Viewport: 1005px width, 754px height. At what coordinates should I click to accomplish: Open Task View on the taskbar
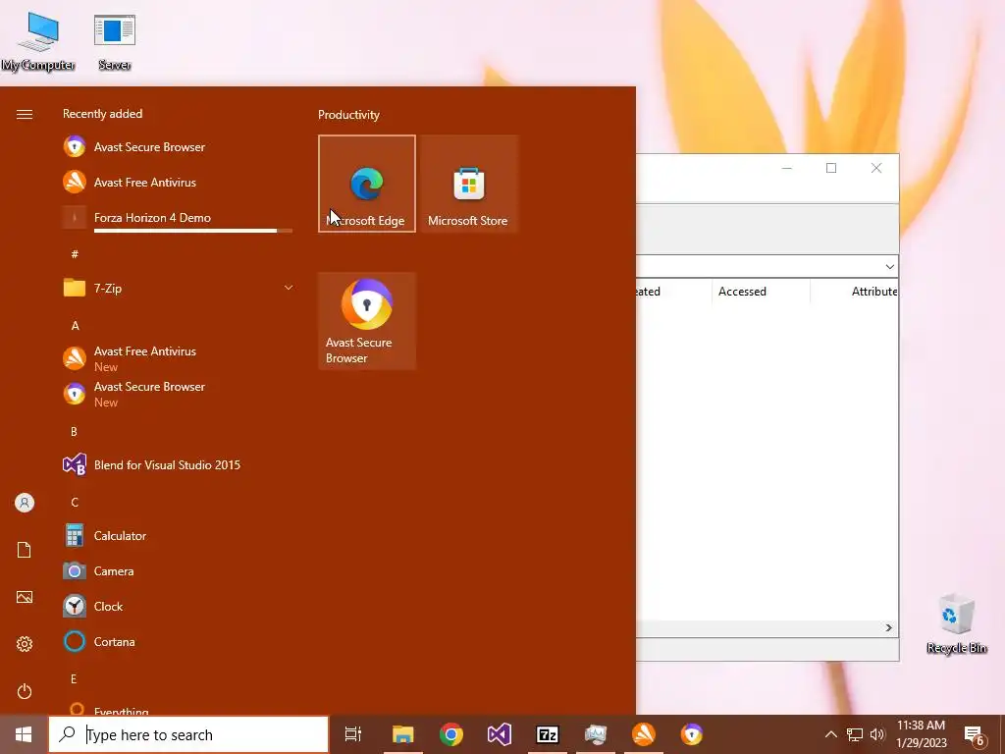pyautogui.click(x=353, y=734)
